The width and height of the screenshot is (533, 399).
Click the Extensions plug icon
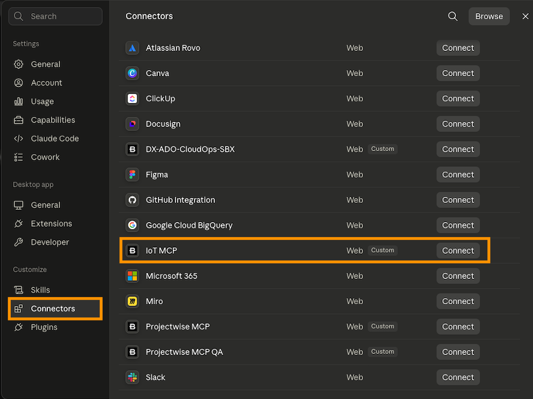[19, 223]
